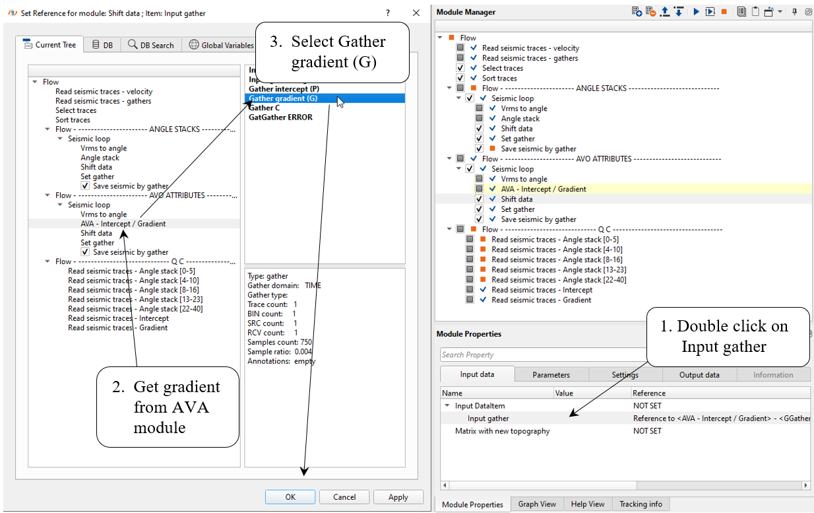Click the Apply button
This screenshot has width=814, height=513.
pos(398,497)
